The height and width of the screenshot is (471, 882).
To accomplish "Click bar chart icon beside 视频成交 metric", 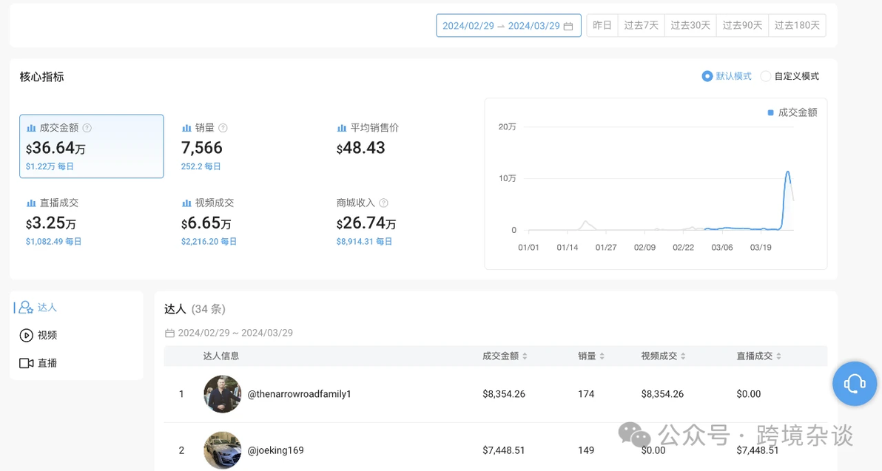I will tap(186, 203).
